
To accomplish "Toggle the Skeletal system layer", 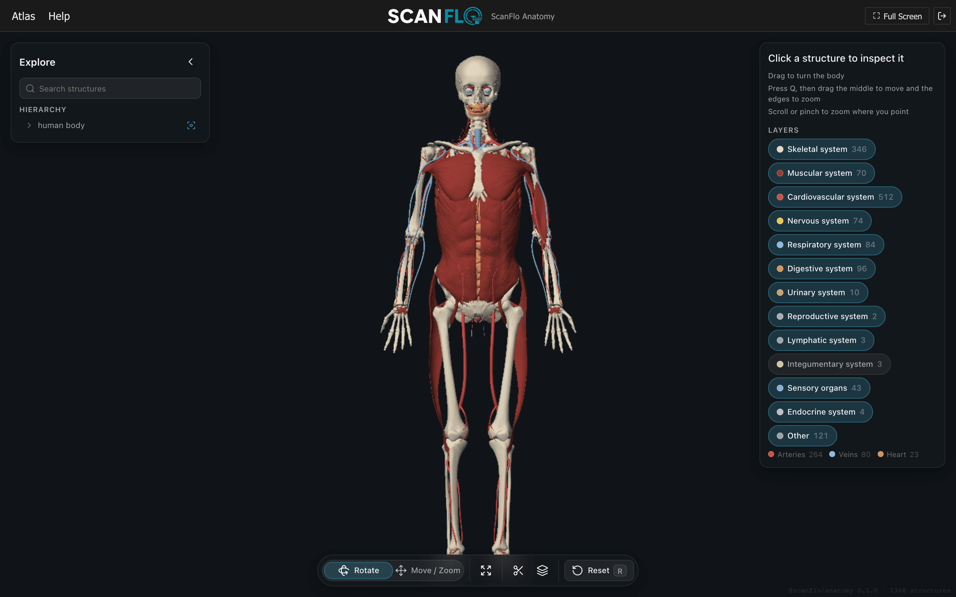I will point(822,149).
